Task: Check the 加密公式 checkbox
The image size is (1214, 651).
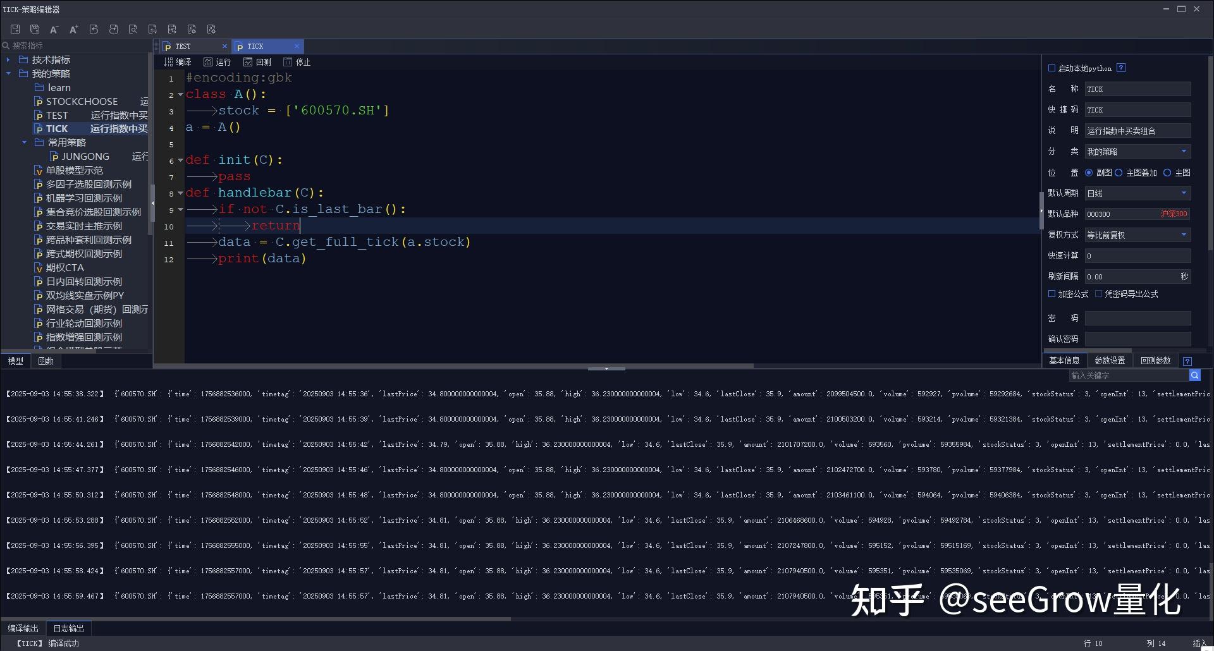Action: click(x=1052, y=294)
